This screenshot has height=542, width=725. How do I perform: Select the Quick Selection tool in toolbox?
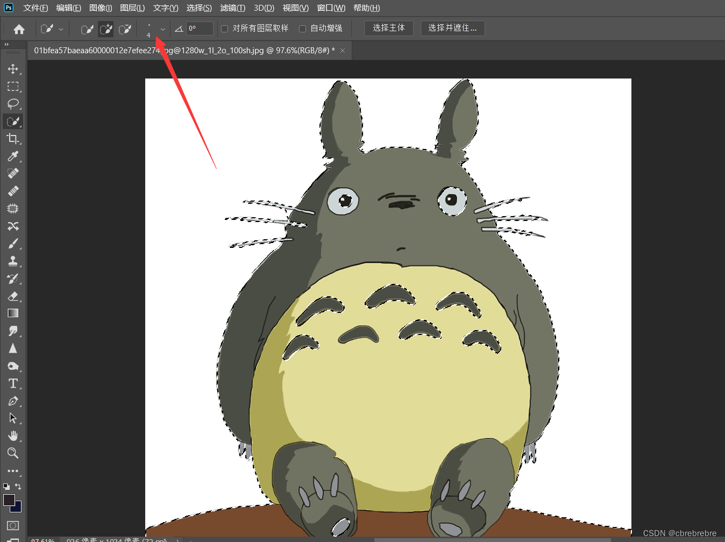pyautogui.click(x=13, y=122)
